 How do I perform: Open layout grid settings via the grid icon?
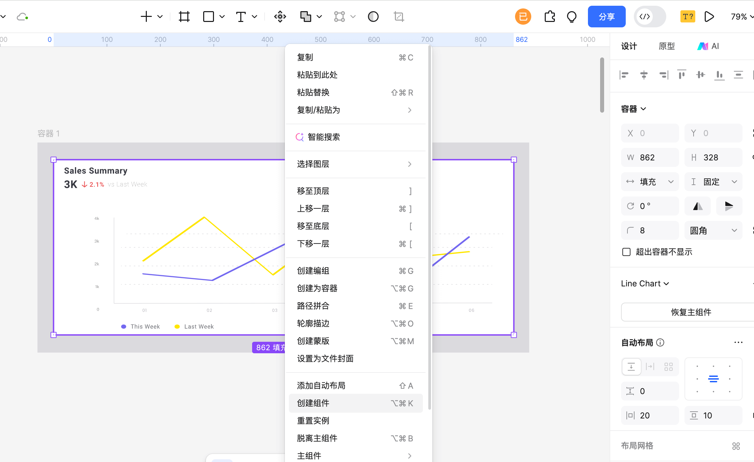click(736, 446)
